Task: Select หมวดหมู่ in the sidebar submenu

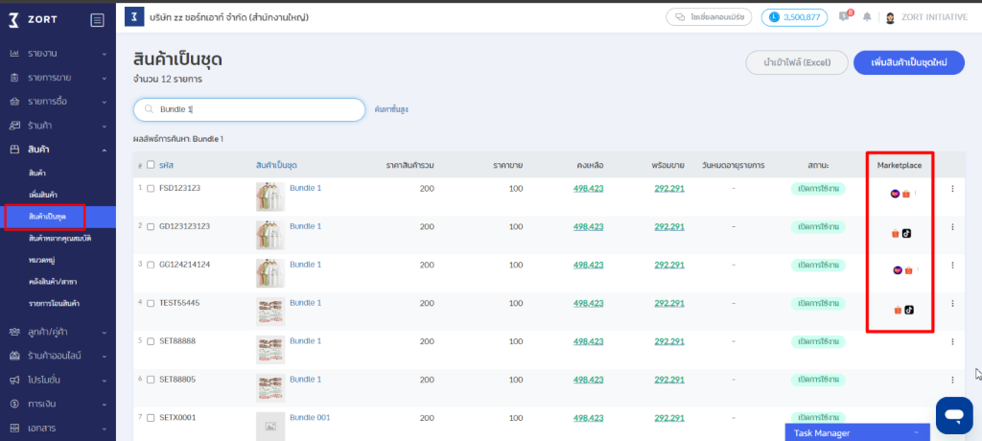Action: (x=43, y=260)
